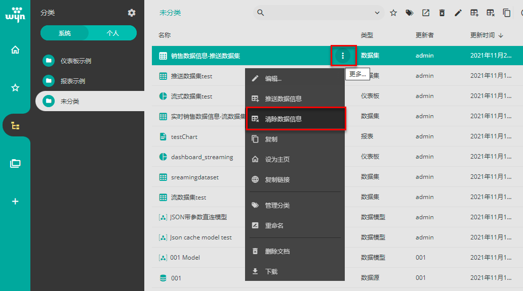Switch to 系统 categories toggle
Viewport: 523px width, 291px height.
[65, 33]
